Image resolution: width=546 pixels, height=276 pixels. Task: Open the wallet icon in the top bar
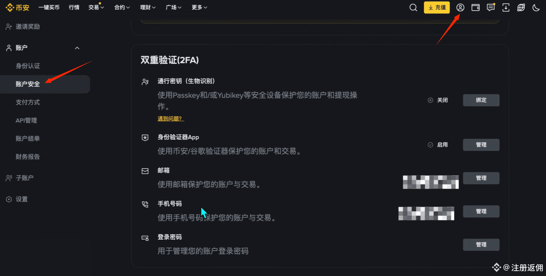(x=475, y=7)
